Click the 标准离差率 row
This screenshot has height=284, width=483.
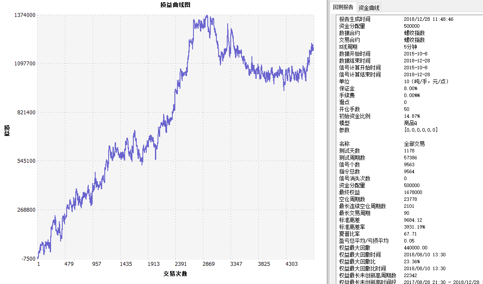tap(352, 227)
